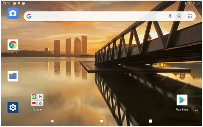Launch Google Chrome browser
Screen dimensions: 203x127
[x=13, y=45]
